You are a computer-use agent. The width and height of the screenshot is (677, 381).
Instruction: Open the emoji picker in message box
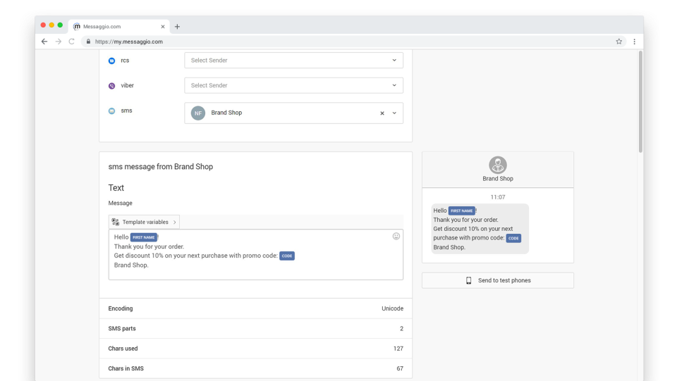pos(396,236)
